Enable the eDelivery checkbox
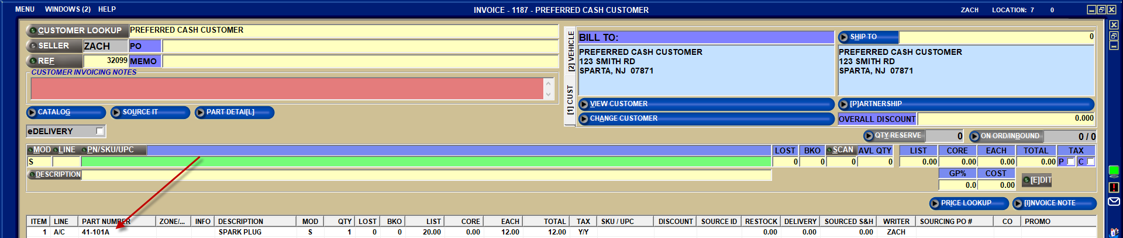 tap(99, 131)
